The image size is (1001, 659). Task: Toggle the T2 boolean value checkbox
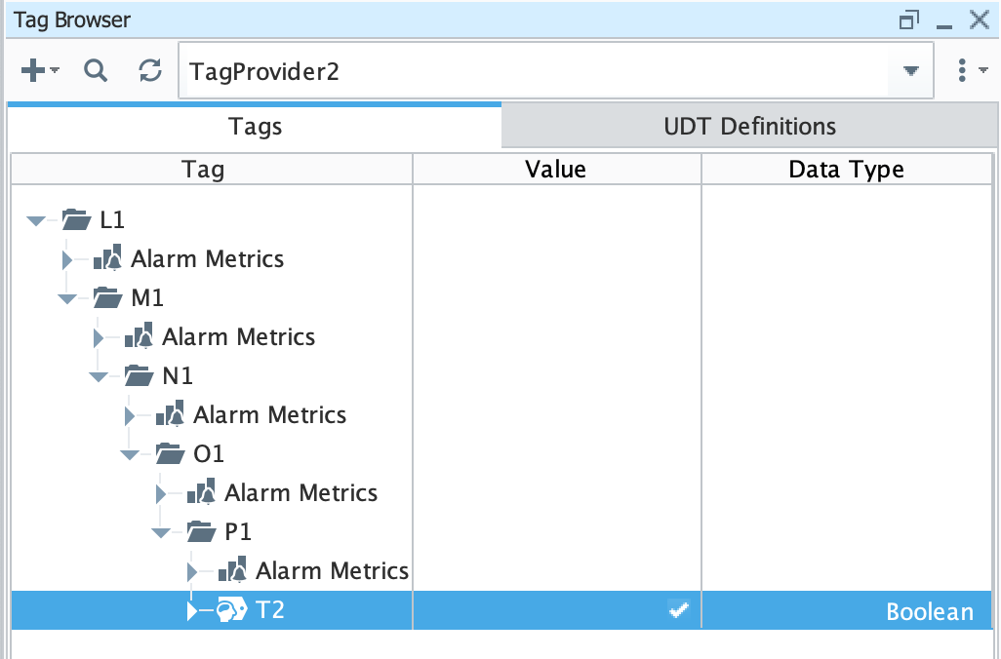click(x=678, y=610)
